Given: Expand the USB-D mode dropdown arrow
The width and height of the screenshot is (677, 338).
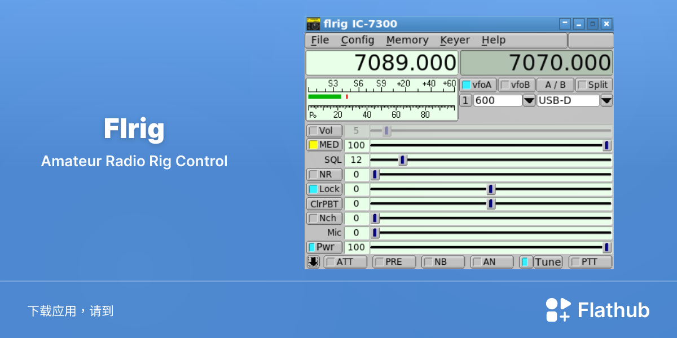Looking at the screenshot, I should coord(606,100).
